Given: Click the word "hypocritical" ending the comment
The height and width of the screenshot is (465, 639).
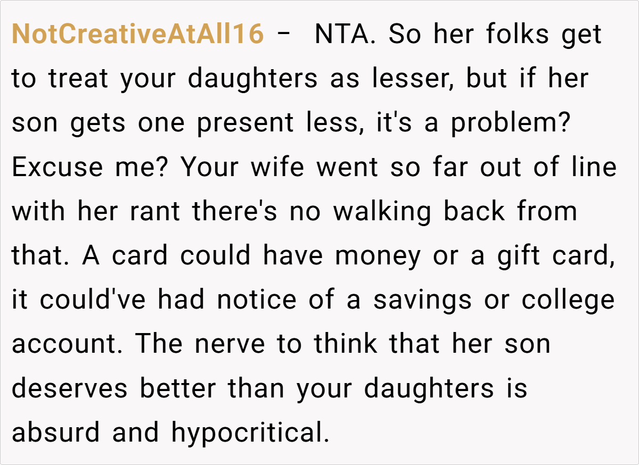Looking at the screenshot, I should coord(247,432).
